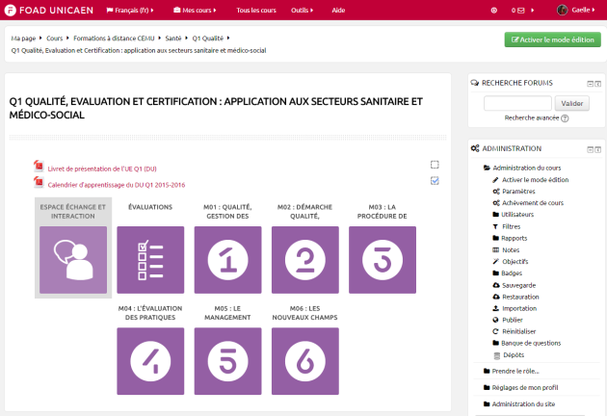Image resolution: width=607 pixels, height=416 pixels.
Task: Tick completion box for Livret de présentation
Action: pos(435,165)
